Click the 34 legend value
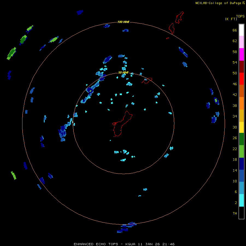 (x=235, y=116)
